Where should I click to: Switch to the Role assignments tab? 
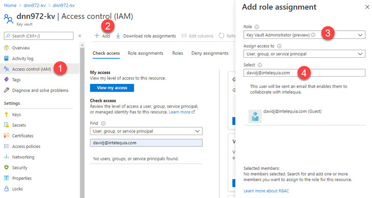tap(146, 53)
